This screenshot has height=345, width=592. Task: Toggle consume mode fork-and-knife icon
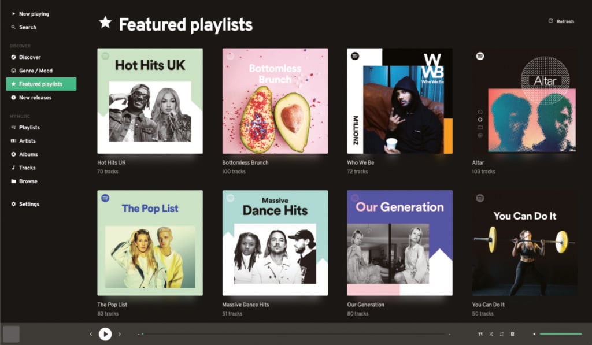click(x=480, y=334)
